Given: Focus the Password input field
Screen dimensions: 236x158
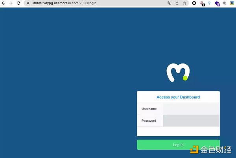Looking at the screenshot, I should click(x=191, y=121).
